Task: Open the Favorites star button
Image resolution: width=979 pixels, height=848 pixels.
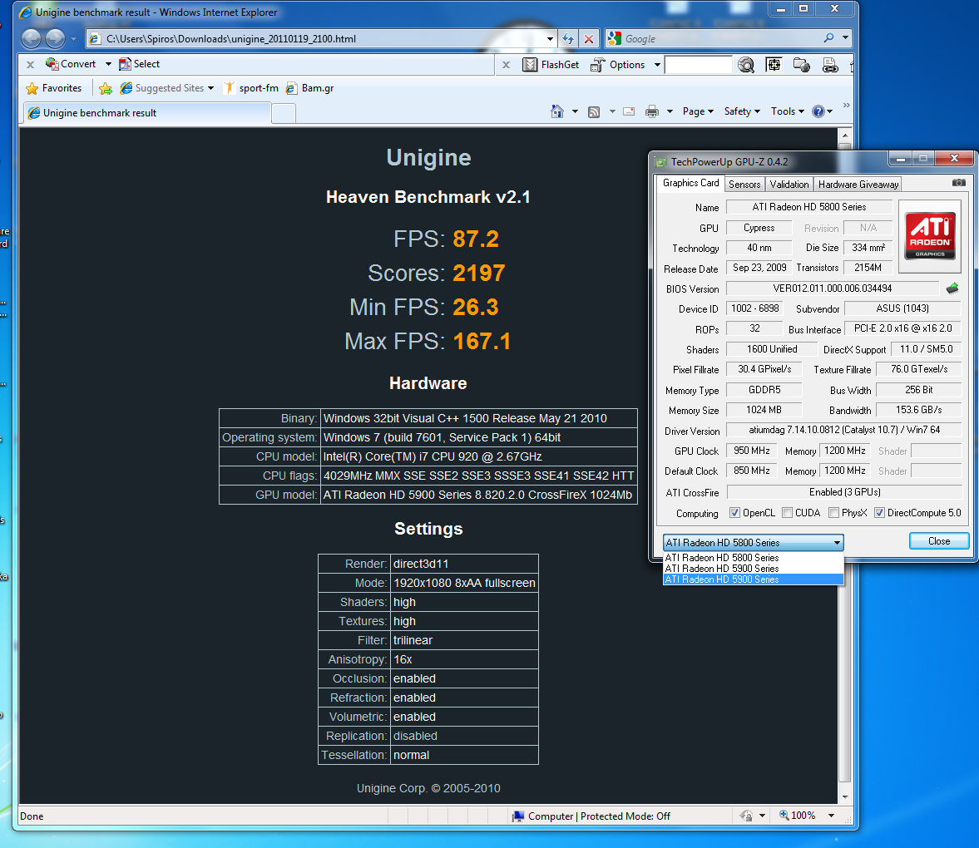Action: [x=54, y=88]
